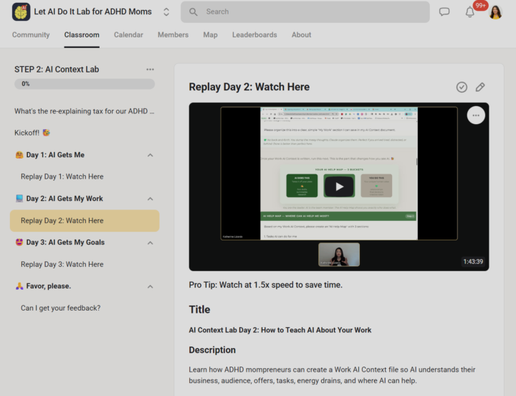Click the community brain logo
Image resolution: width=516 pixels, height=396 pixels.
tap(21, 12)
